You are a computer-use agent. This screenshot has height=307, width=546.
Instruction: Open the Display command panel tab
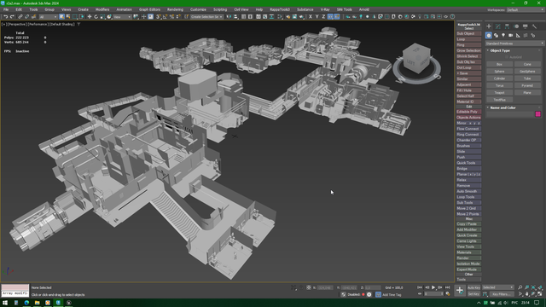[526, 26]
